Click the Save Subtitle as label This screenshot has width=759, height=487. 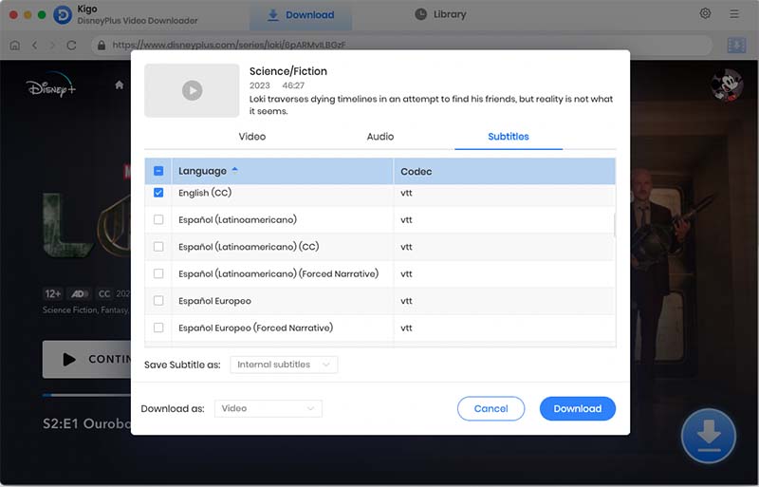pos(182,365)
